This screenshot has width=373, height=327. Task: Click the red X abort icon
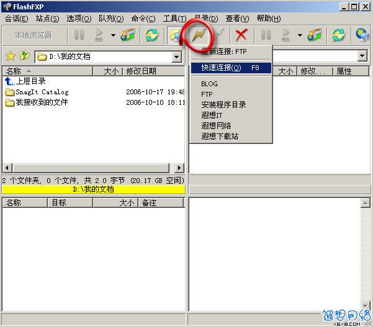click(x=241, y=35)
